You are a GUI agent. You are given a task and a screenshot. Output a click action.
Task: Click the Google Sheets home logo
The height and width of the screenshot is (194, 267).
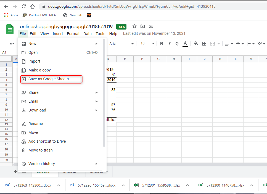[10, 30]
